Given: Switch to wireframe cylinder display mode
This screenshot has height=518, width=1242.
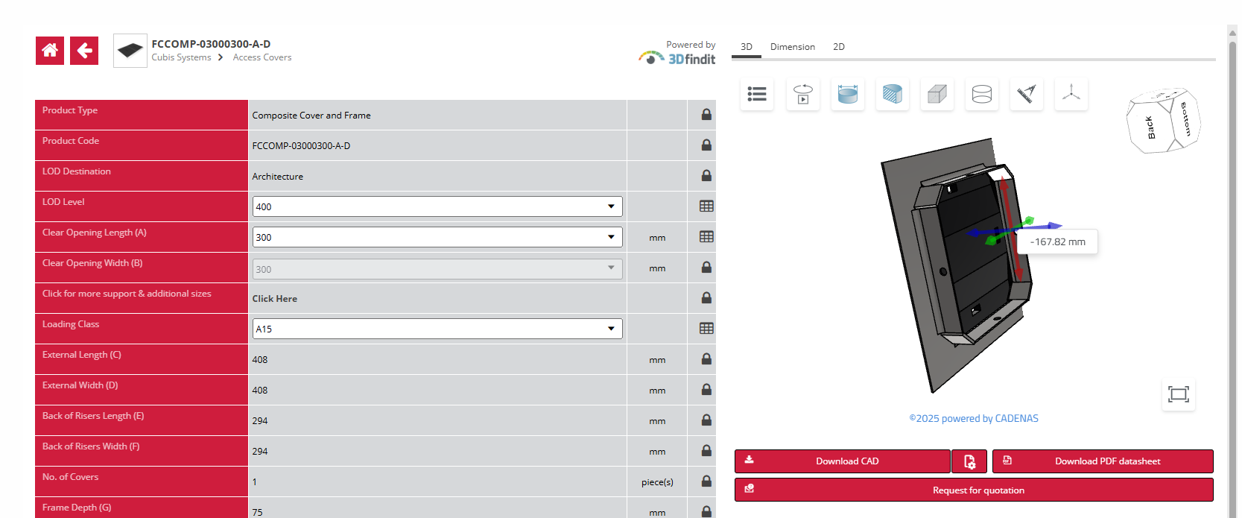Looking at the screenshot, I should [982, 95].
